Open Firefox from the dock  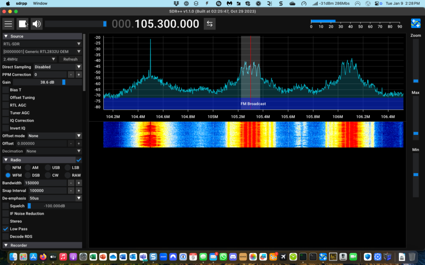[43, 257]
